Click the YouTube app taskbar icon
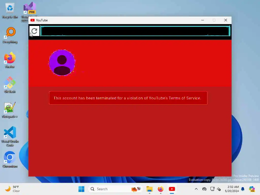This screenshot has width=260, height=195. click(172, 189)
